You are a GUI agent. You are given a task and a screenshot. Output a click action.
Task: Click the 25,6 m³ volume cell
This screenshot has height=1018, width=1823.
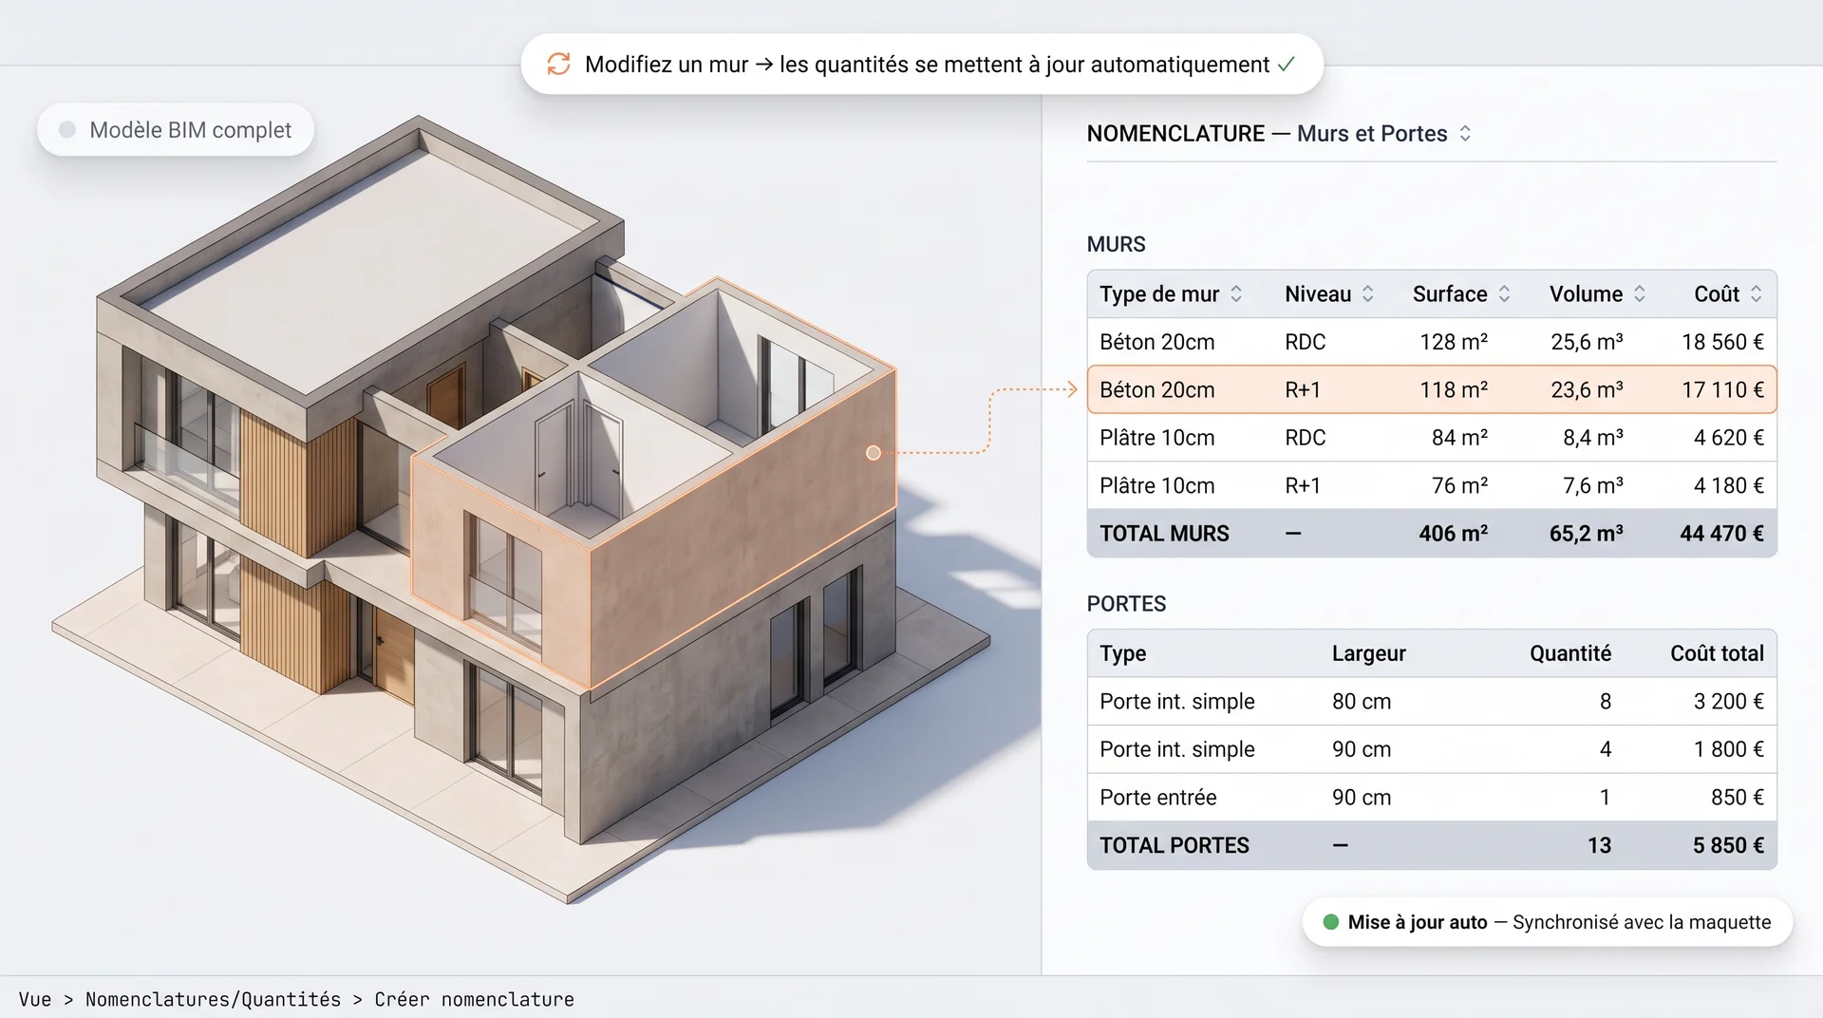[1587, 342]
